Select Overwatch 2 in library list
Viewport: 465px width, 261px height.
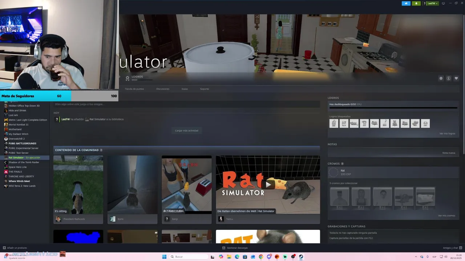17,139
